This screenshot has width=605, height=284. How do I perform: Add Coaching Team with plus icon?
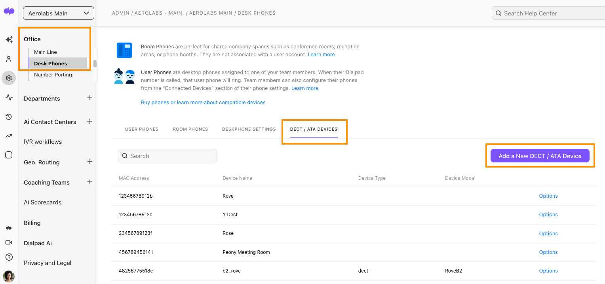coord(90,182)
